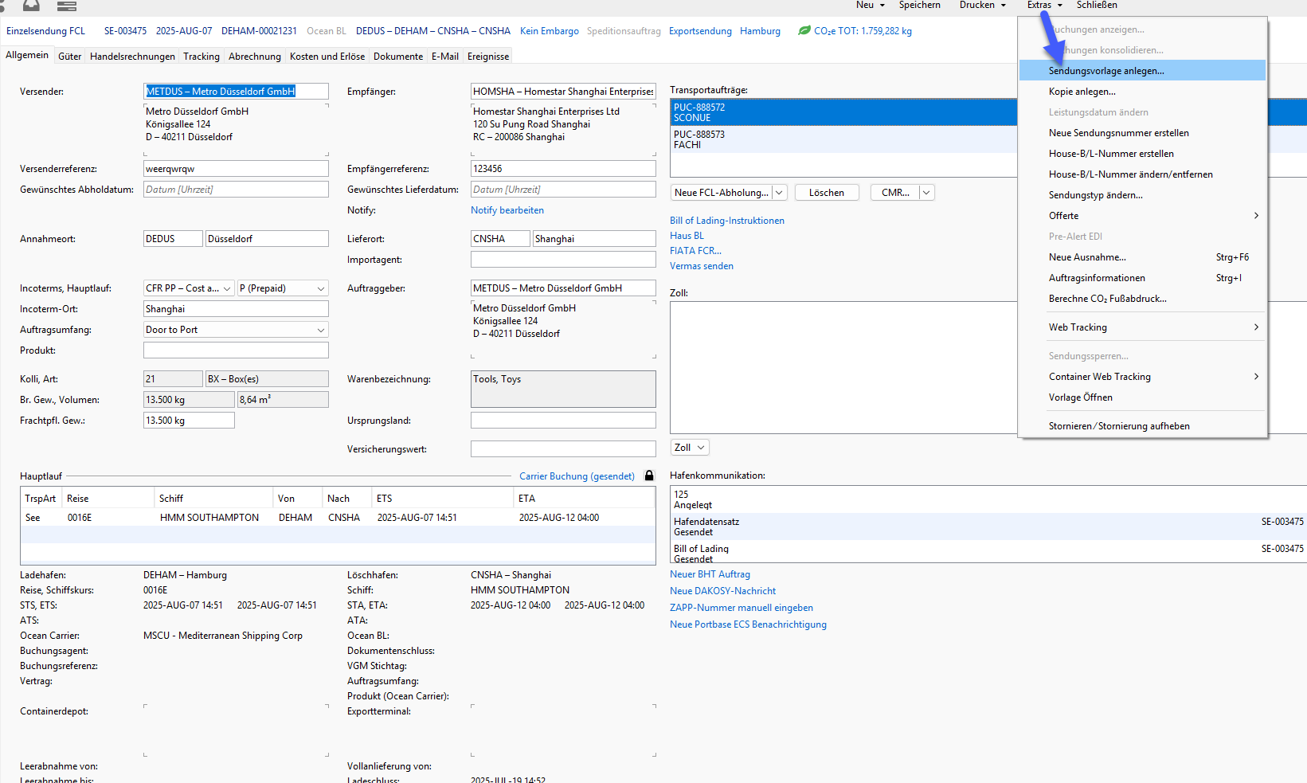Click the 'Notify bearbeiten' link

(x=507, y=210)
